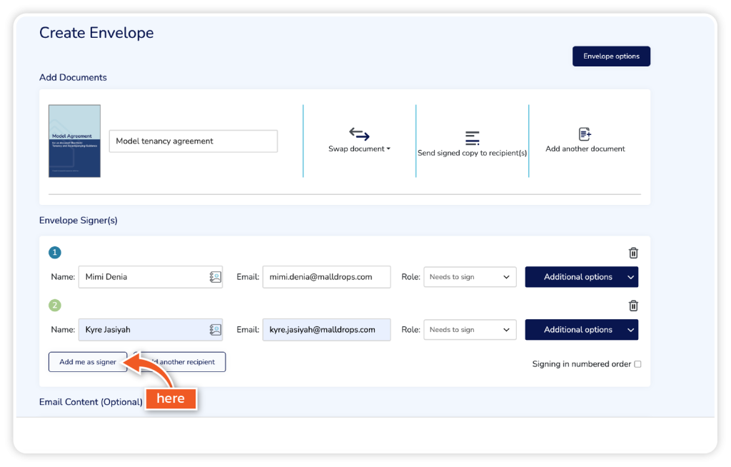The height and width of the screenshot is (467, 731).
Task: Open Role dropdown for Mimi Denia
Action: click(x=470, y=277)
